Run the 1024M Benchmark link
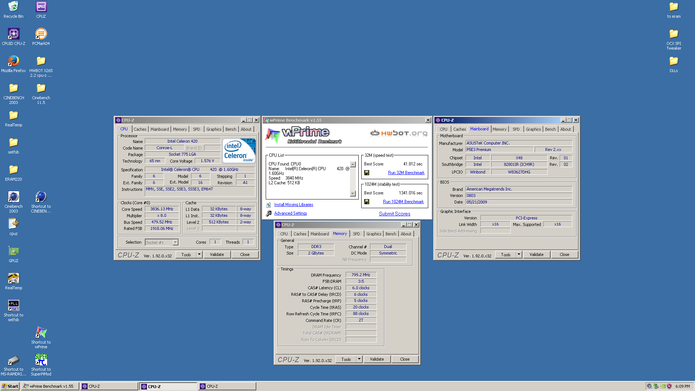This screenshot has width=695, height=391. pyautogui.click(x=403, y=202)
